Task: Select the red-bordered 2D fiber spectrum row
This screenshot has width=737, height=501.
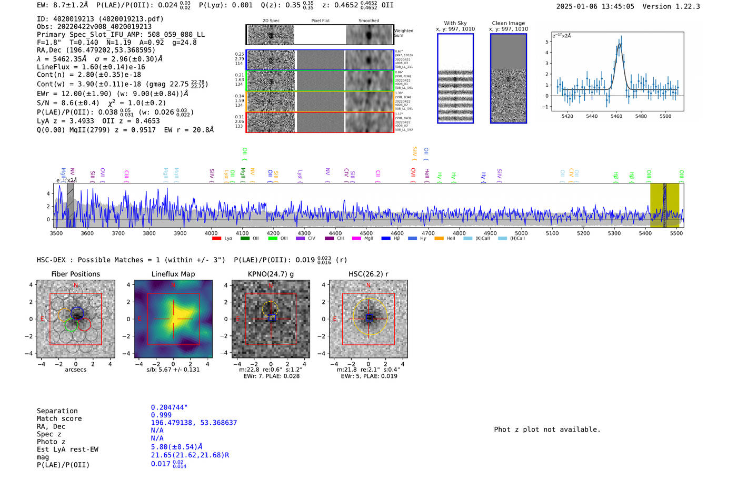Action: 320,122
